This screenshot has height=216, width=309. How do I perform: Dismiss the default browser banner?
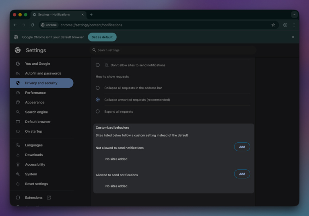coord(293,37)
